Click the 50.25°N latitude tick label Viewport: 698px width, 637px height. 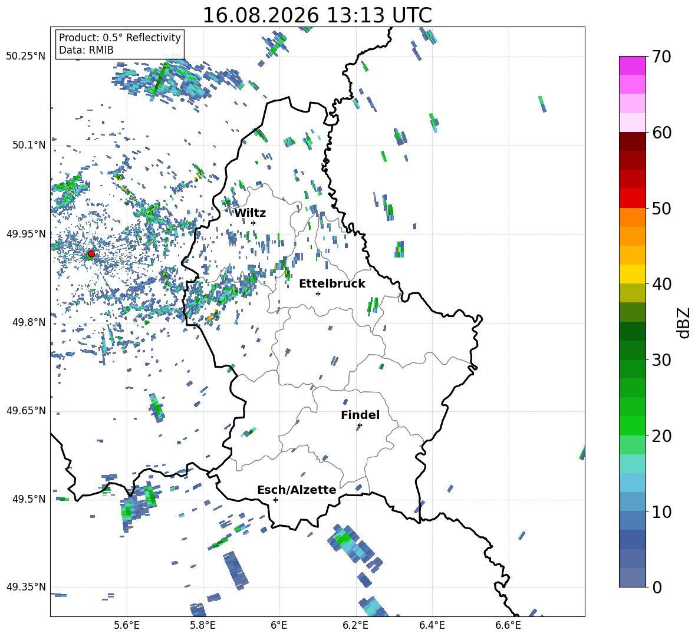coord(26,57)
